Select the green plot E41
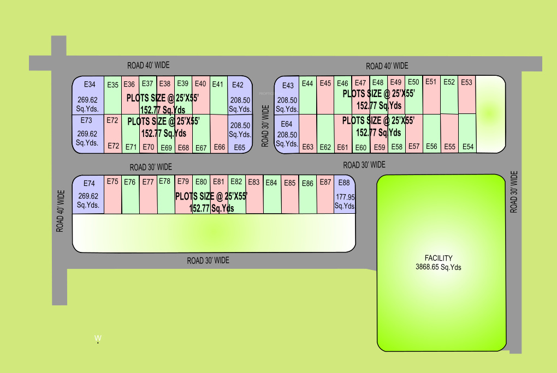557x373 pixels. (218, 95)
